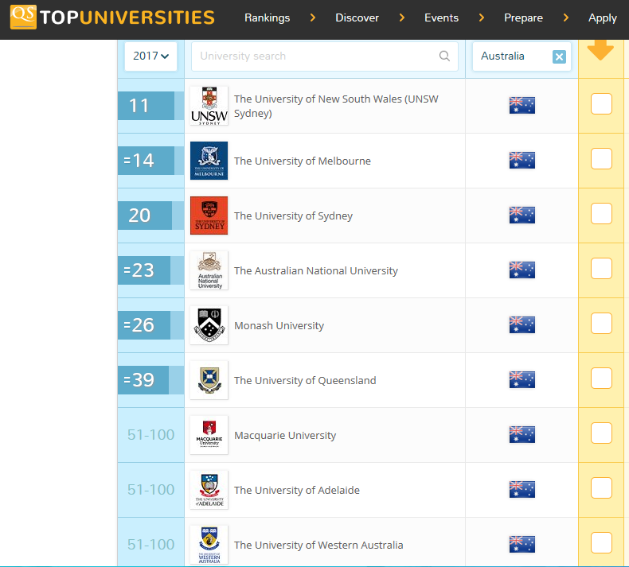
Task: Open Macquarie University link
Action: [285, 436]
